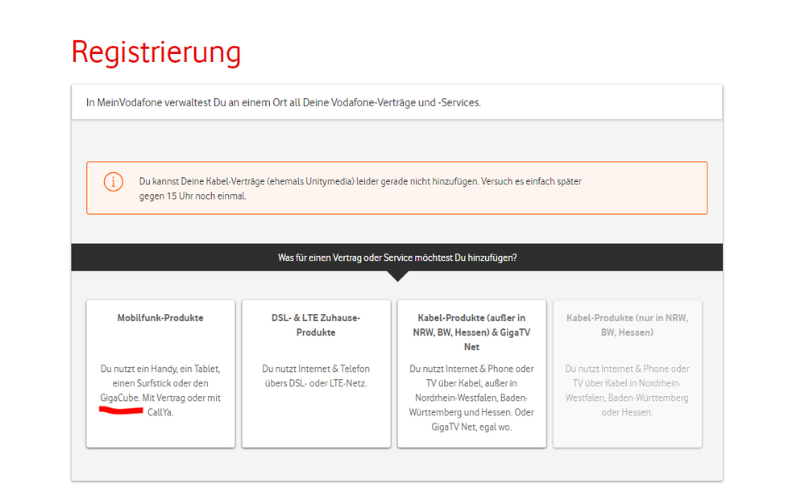Click text 'GigaTV Net, egal wo.'
Screen dimensions: 805x495
click(x=472, y=427)
